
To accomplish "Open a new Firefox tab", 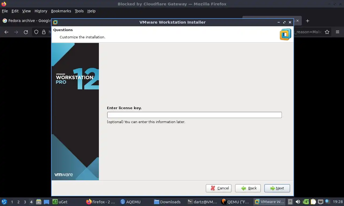I will point(308,21).
